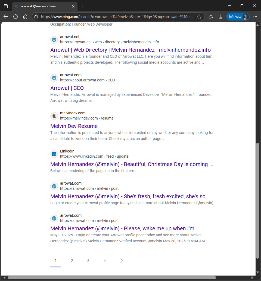Click the 'melvindev.com' site name
Viewport: 261px width, 281px height.
[73, 113]
